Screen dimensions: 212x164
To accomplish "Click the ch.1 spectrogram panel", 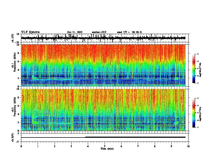I will coord(103,65).
